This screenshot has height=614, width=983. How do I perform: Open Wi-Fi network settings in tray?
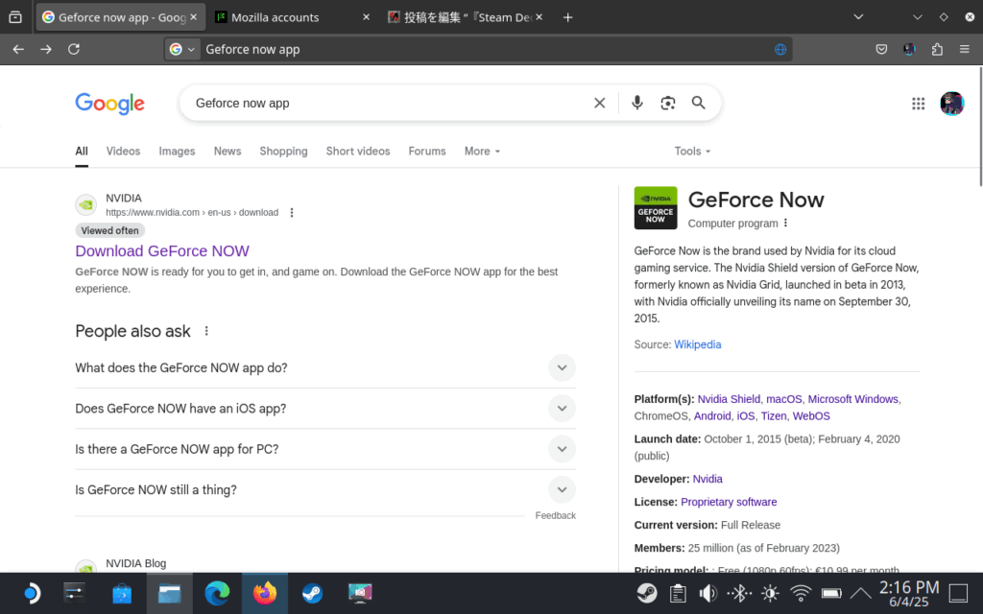[x=801, y=593]
